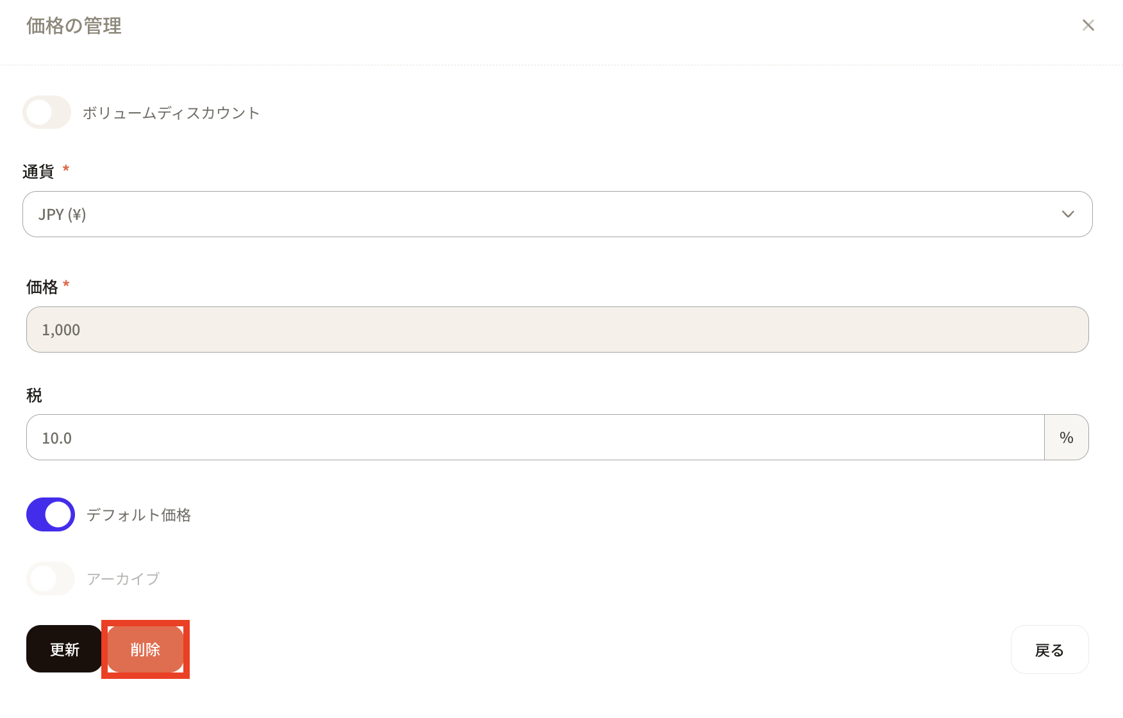Go back with the 戻る button
This screenshot has height=718, width=1123.
[1049, 650]
